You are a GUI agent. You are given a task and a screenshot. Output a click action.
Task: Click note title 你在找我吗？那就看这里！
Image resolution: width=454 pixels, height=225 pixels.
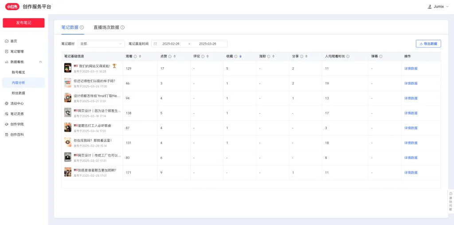pos(93,141)
